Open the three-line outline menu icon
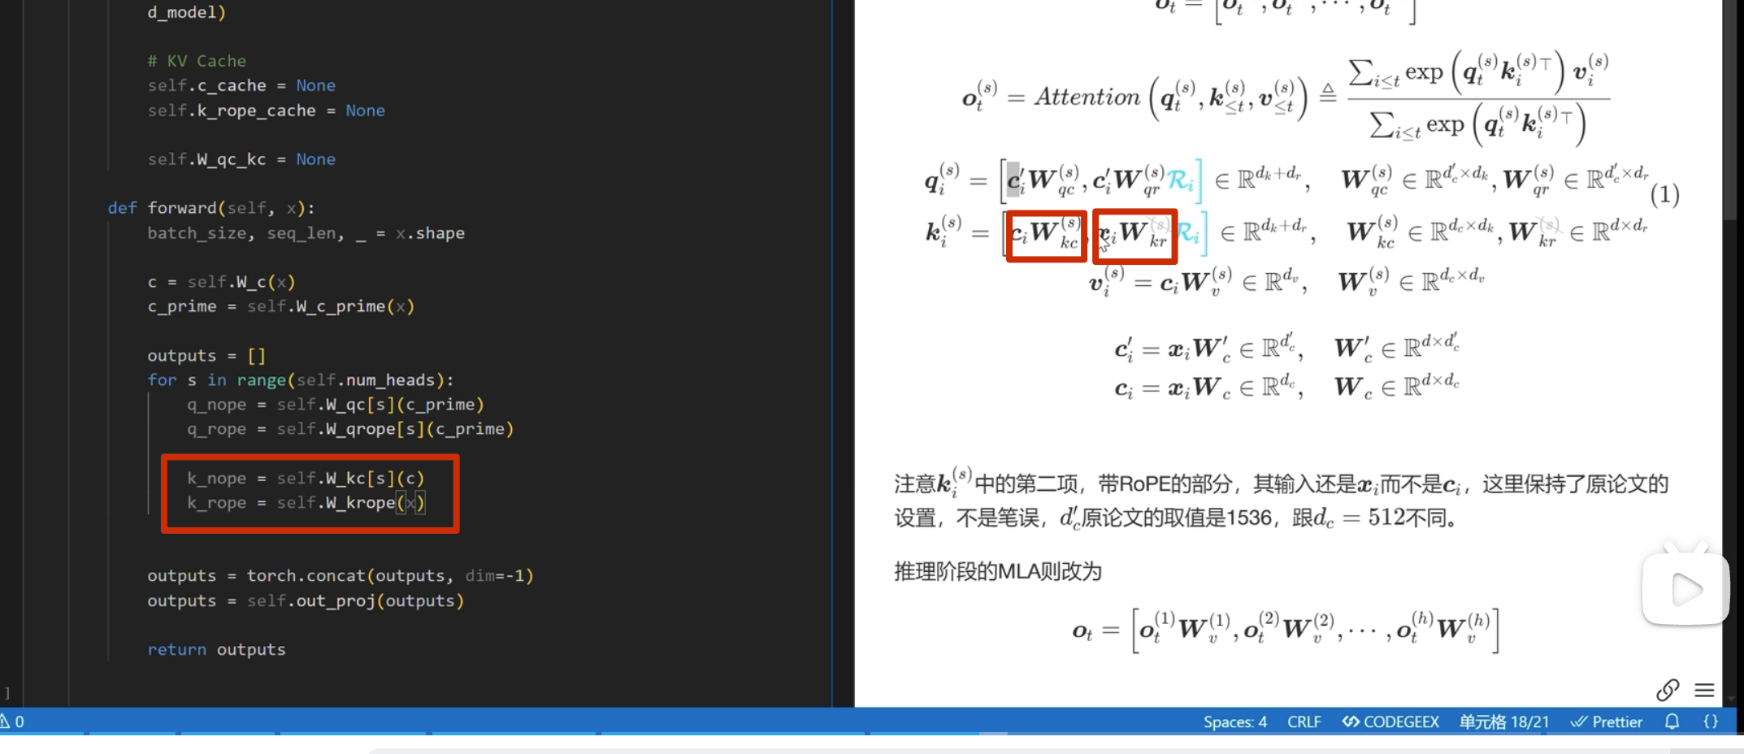 pos(1704,690)
